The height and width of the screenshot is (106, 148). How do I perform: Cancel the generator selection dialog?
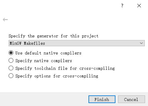tap(131, 99)
